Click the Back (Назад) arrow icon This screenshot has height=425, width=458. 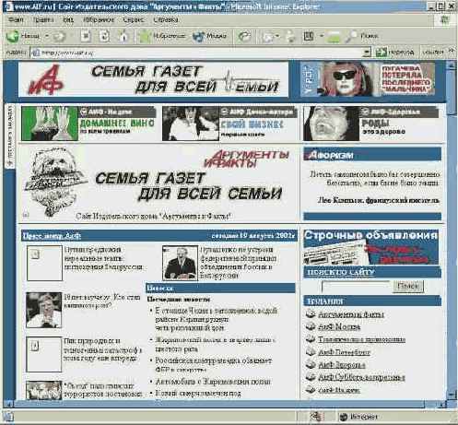[x=13, y=36]
